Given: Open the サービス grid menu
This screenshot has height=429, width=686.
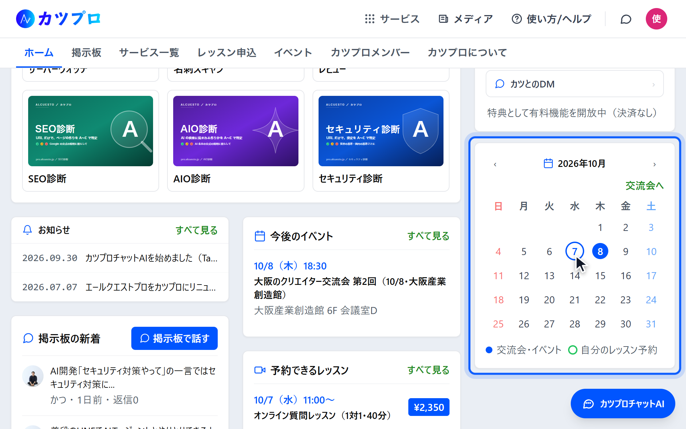Looking at the screenshot, I should coord(392,19).
